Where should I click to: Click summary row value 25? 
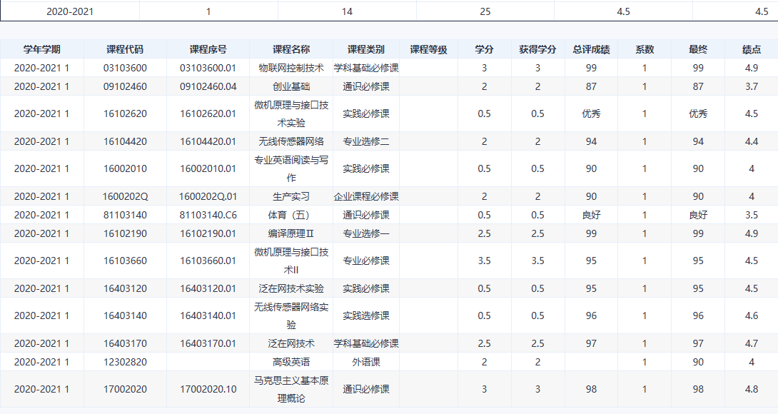click(485, 11)
